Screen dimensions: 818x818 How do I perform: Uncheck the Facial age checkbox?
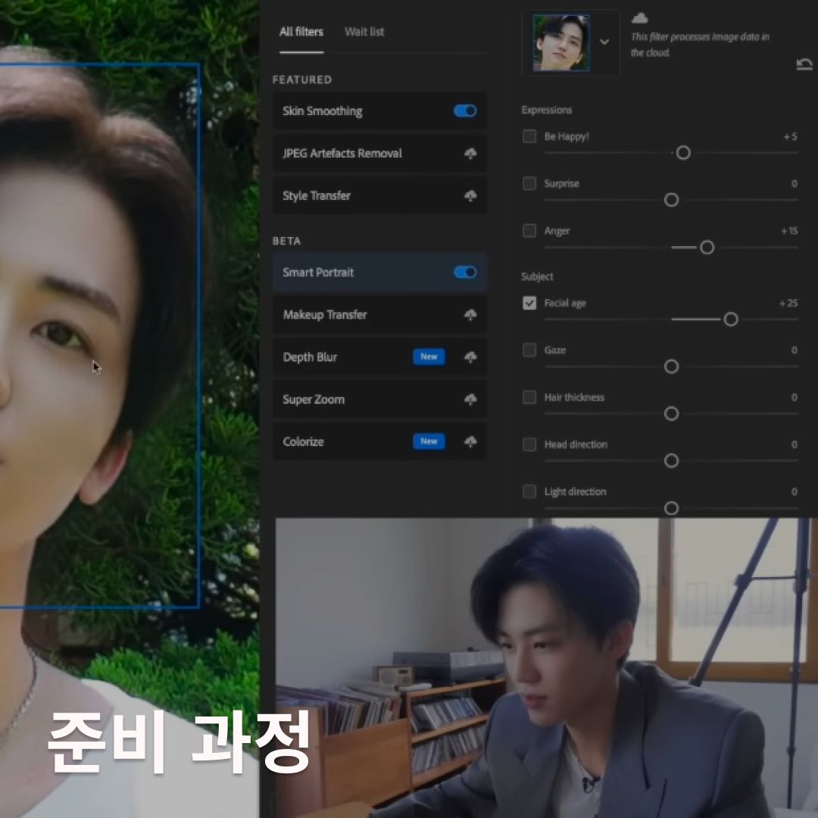point(529,303)
